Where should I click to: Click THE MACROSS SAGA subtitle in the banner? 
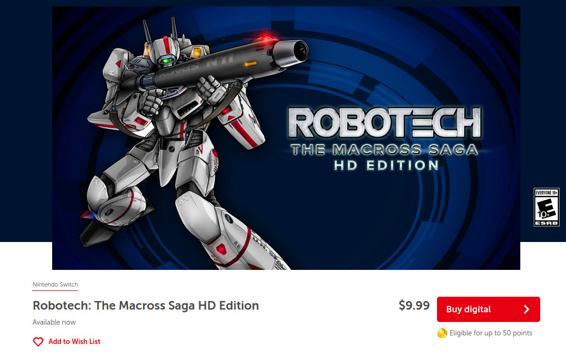[x=384, y=150]
